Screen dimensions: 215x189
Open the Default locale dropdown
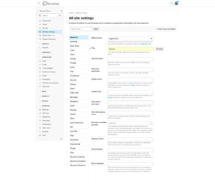pos(131,39)
